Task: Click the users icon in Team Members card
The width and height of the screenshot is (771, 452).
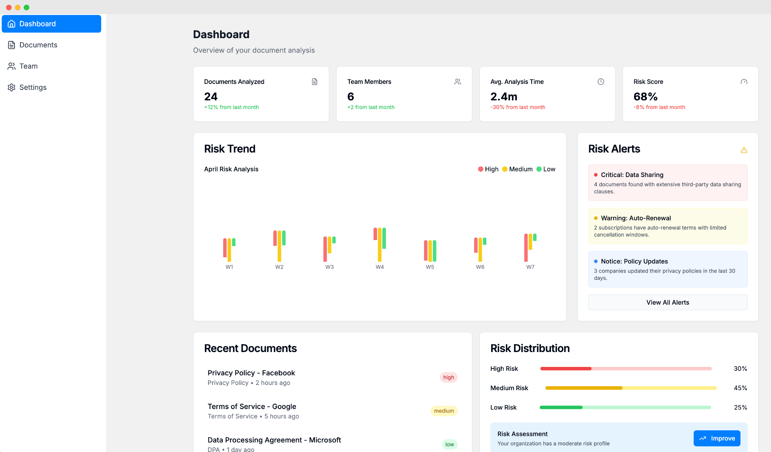Action: 458,82
